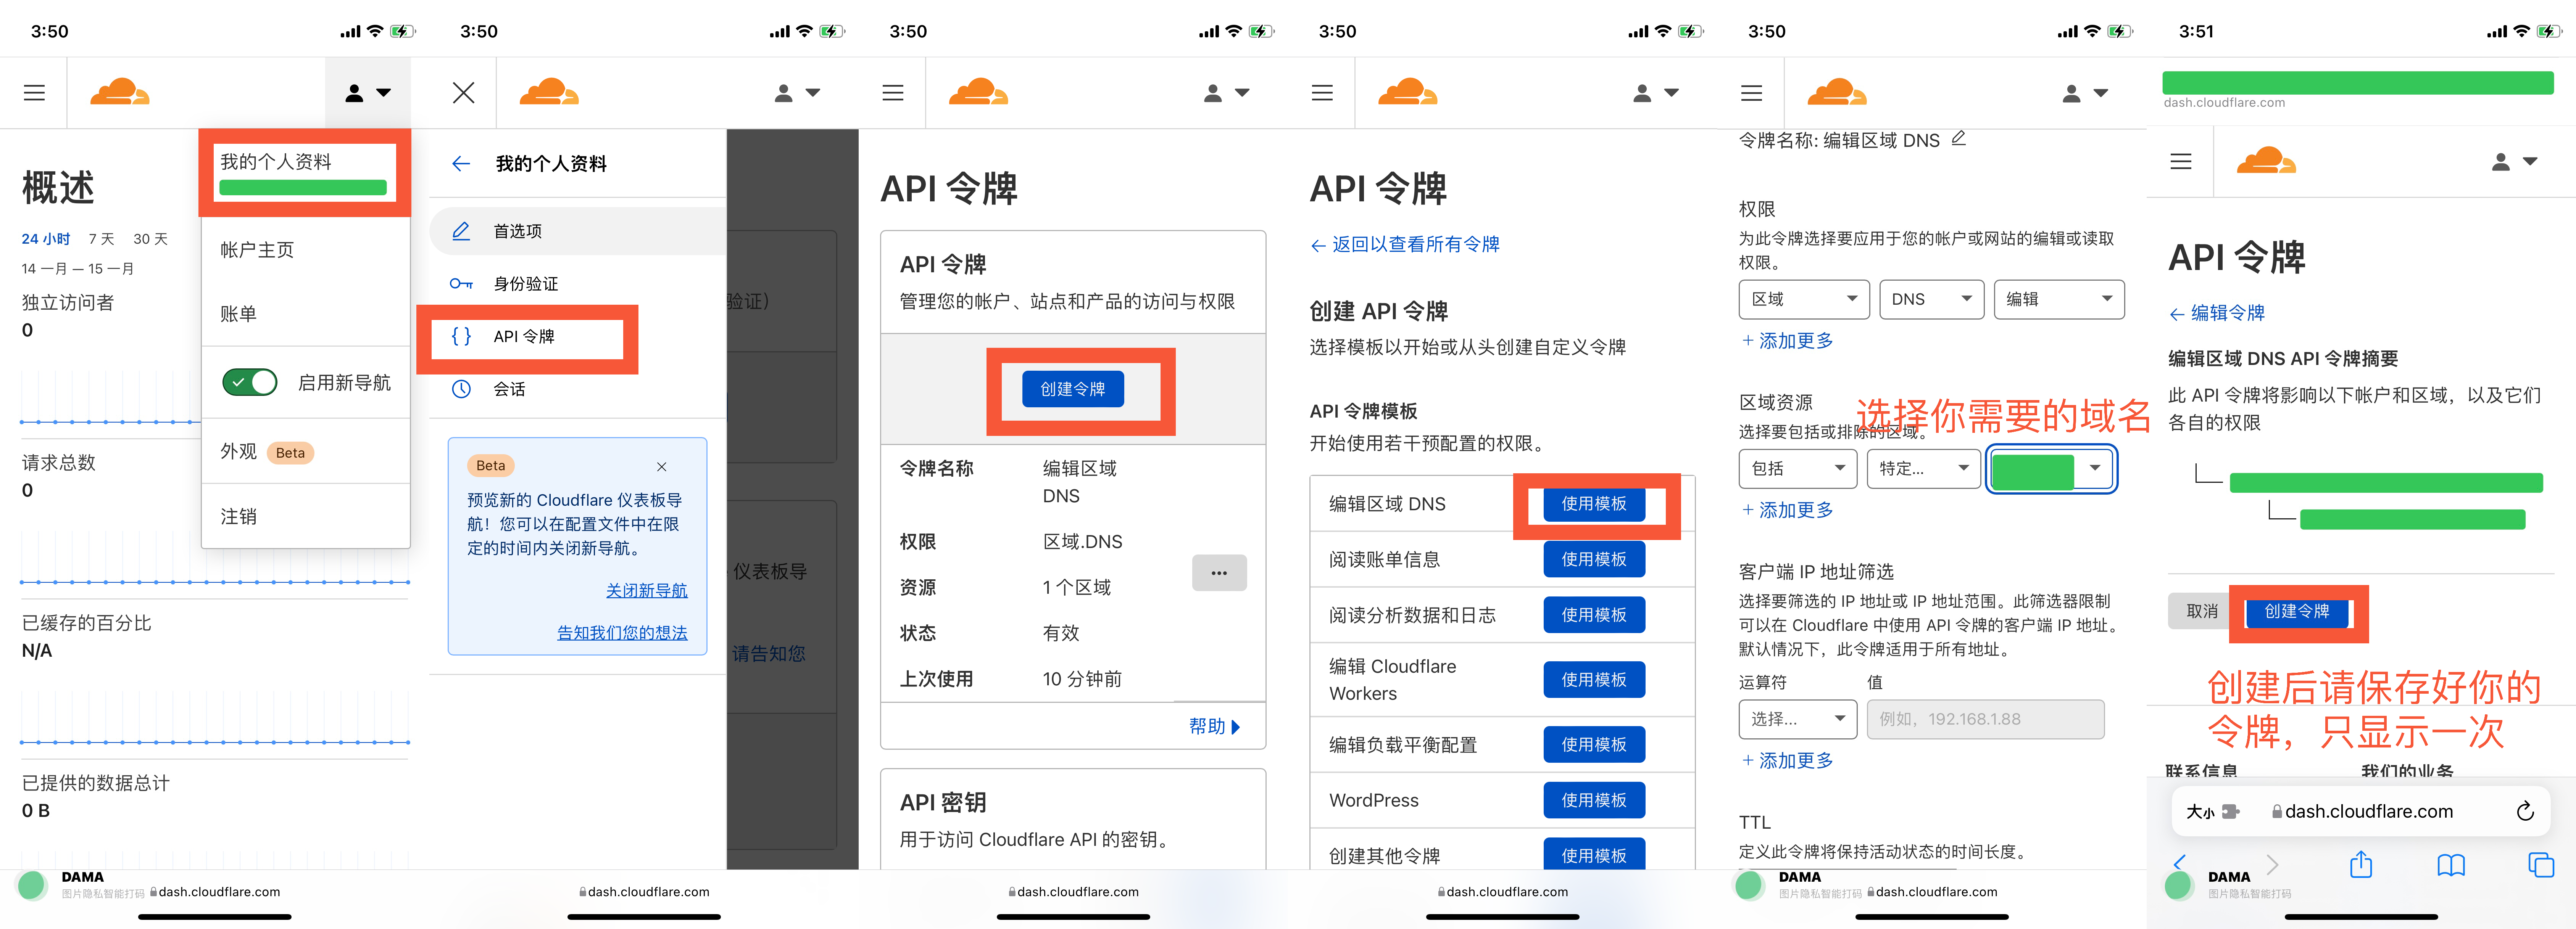Image resolution: width=2576 pixels, height=929 pixels.
Task: Open hamburger menu on the 令牌摘要 screen
Action: pos(2181,161)
